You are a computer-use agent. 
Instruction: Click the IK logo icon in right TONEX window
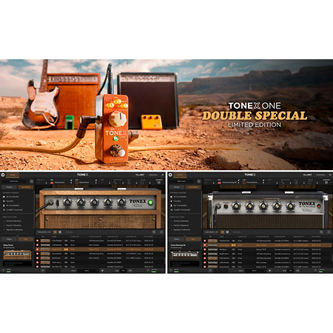pyautogui.click(x=170, y=175)
